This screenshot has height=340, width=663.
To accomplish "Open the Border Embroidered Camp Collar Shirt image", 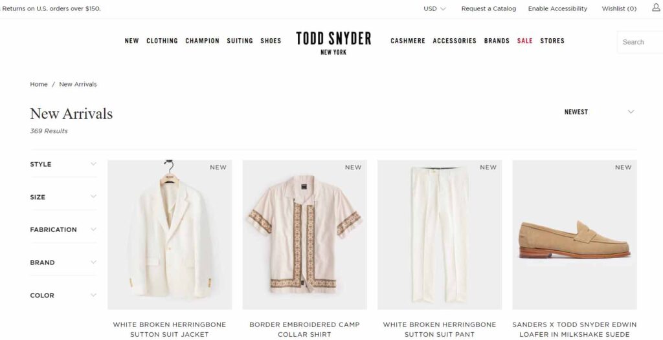I will (x=304, y=235).
